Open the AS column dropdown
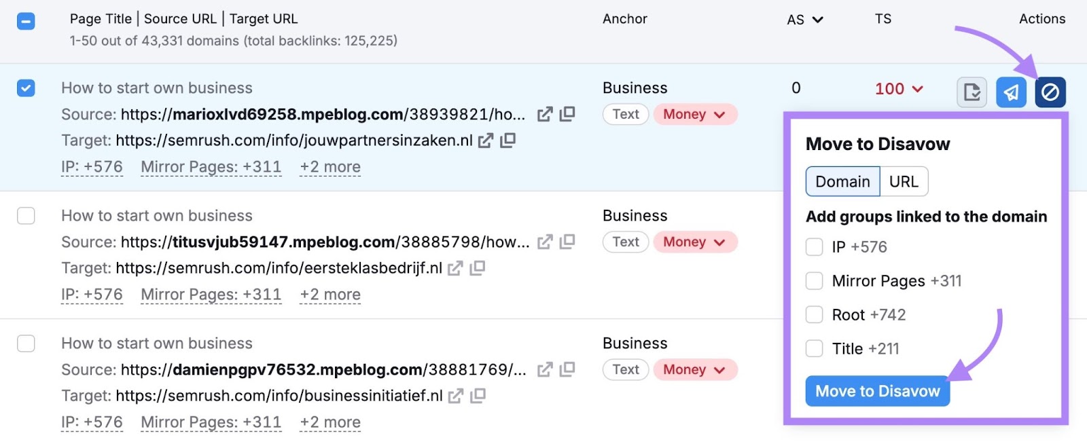 point(804,20)
